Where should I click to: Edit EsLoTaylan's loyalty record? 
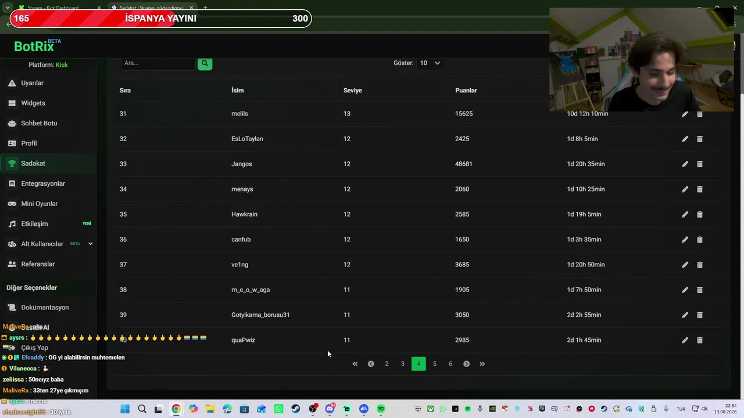685,139
